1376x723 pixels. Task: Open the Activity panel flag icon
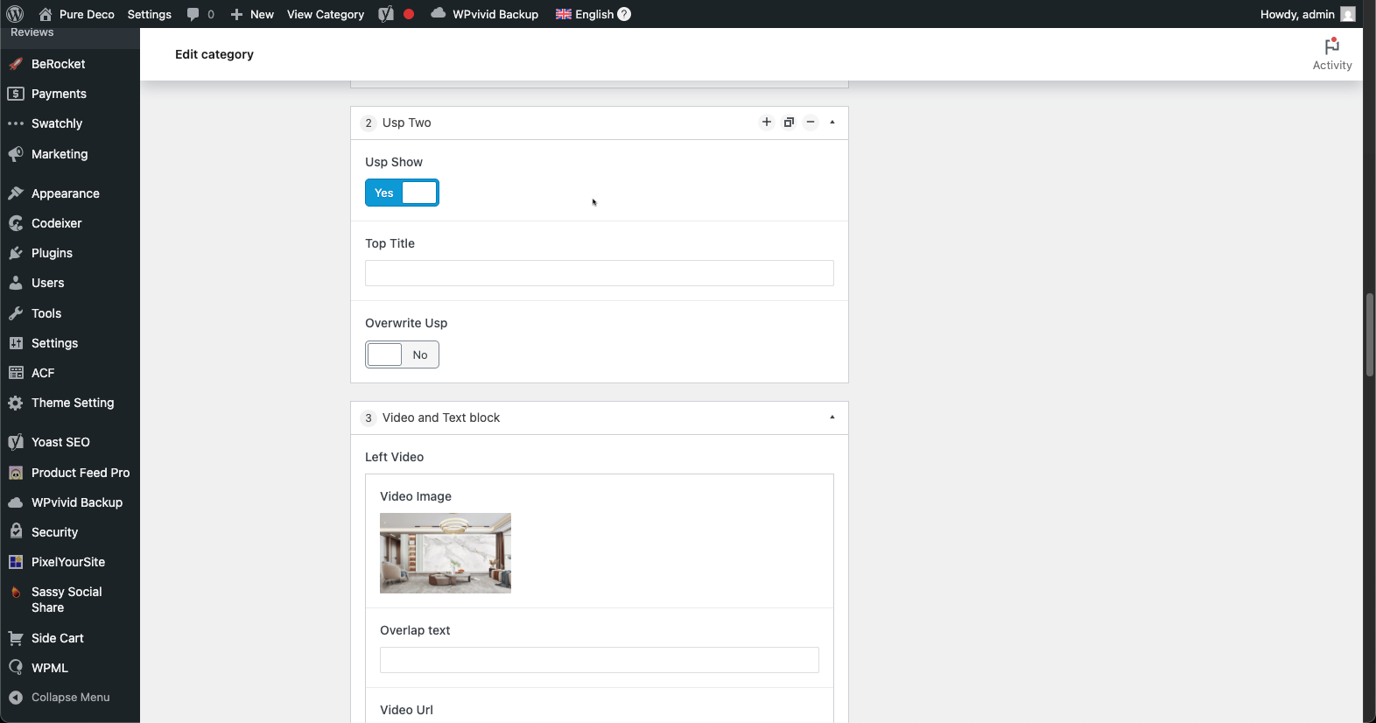1332,46
